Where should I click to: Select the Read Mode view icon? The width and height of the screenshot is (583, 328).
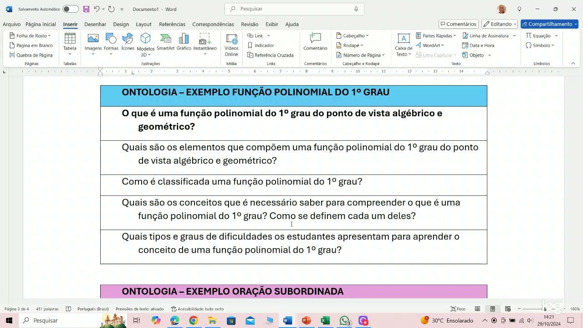477,309
